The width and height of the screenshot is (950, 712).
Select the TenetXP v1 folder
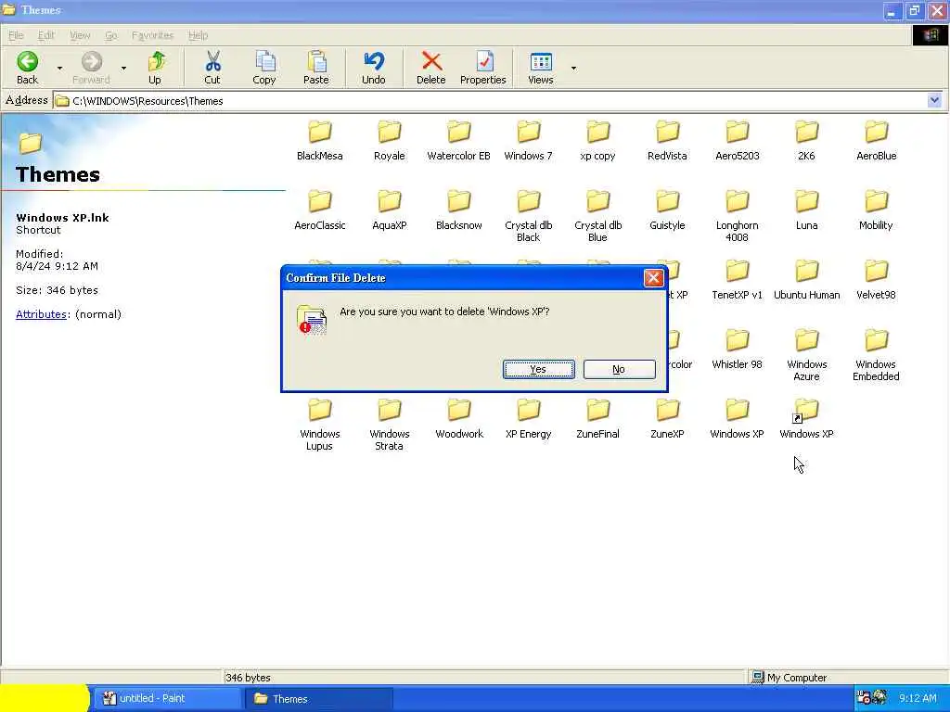click(738, 280)
